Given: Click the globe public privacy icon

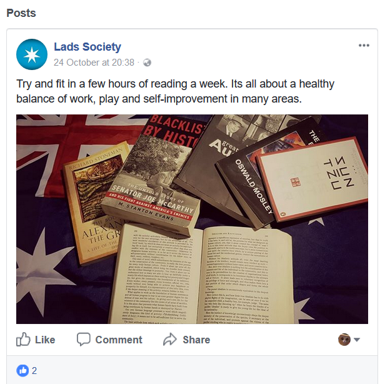Looking at the screenshot, I should pyautogui.click(x=147, y=63).
